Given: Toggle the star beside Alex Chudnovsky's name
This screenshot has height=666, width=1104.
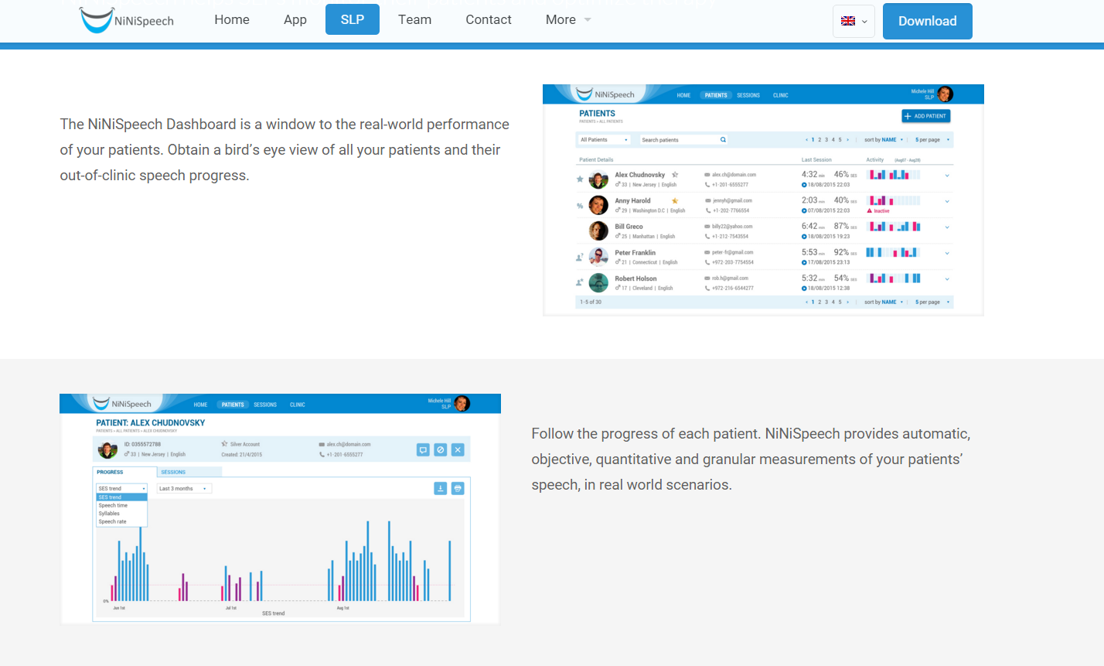Looking at the screenshot, I should pyautogui.click(x=675, y=175).
